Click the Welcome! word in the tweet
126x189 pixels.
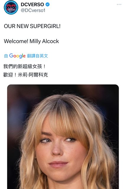[16, 41]
